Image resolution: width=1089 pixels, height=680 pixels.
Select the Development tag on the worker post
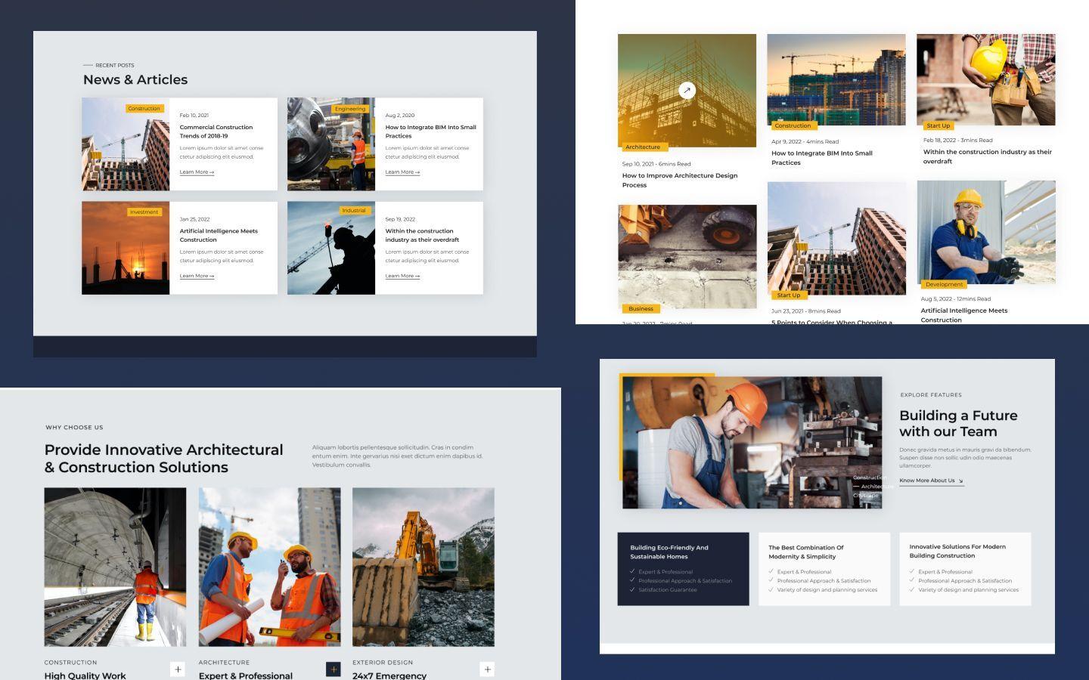click(x=944, y=284)
